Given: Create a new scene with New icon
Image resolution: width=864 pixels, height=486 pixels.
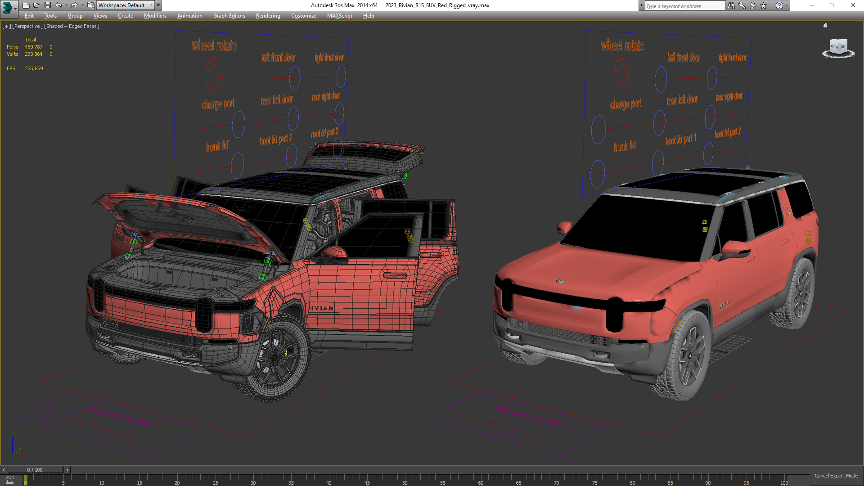Looking at the screenshot, I should (x=26, y=5).
